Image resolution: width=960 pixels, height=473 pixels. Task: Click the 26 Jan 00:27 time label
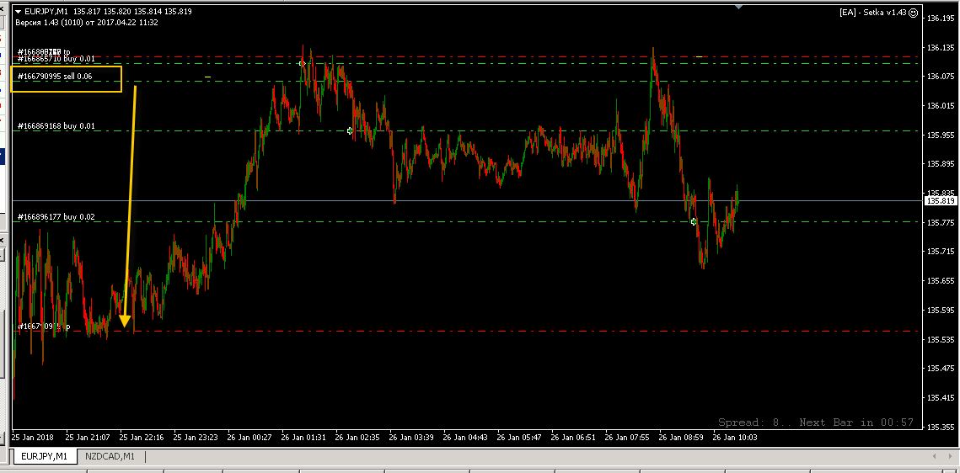click(249, 438)
